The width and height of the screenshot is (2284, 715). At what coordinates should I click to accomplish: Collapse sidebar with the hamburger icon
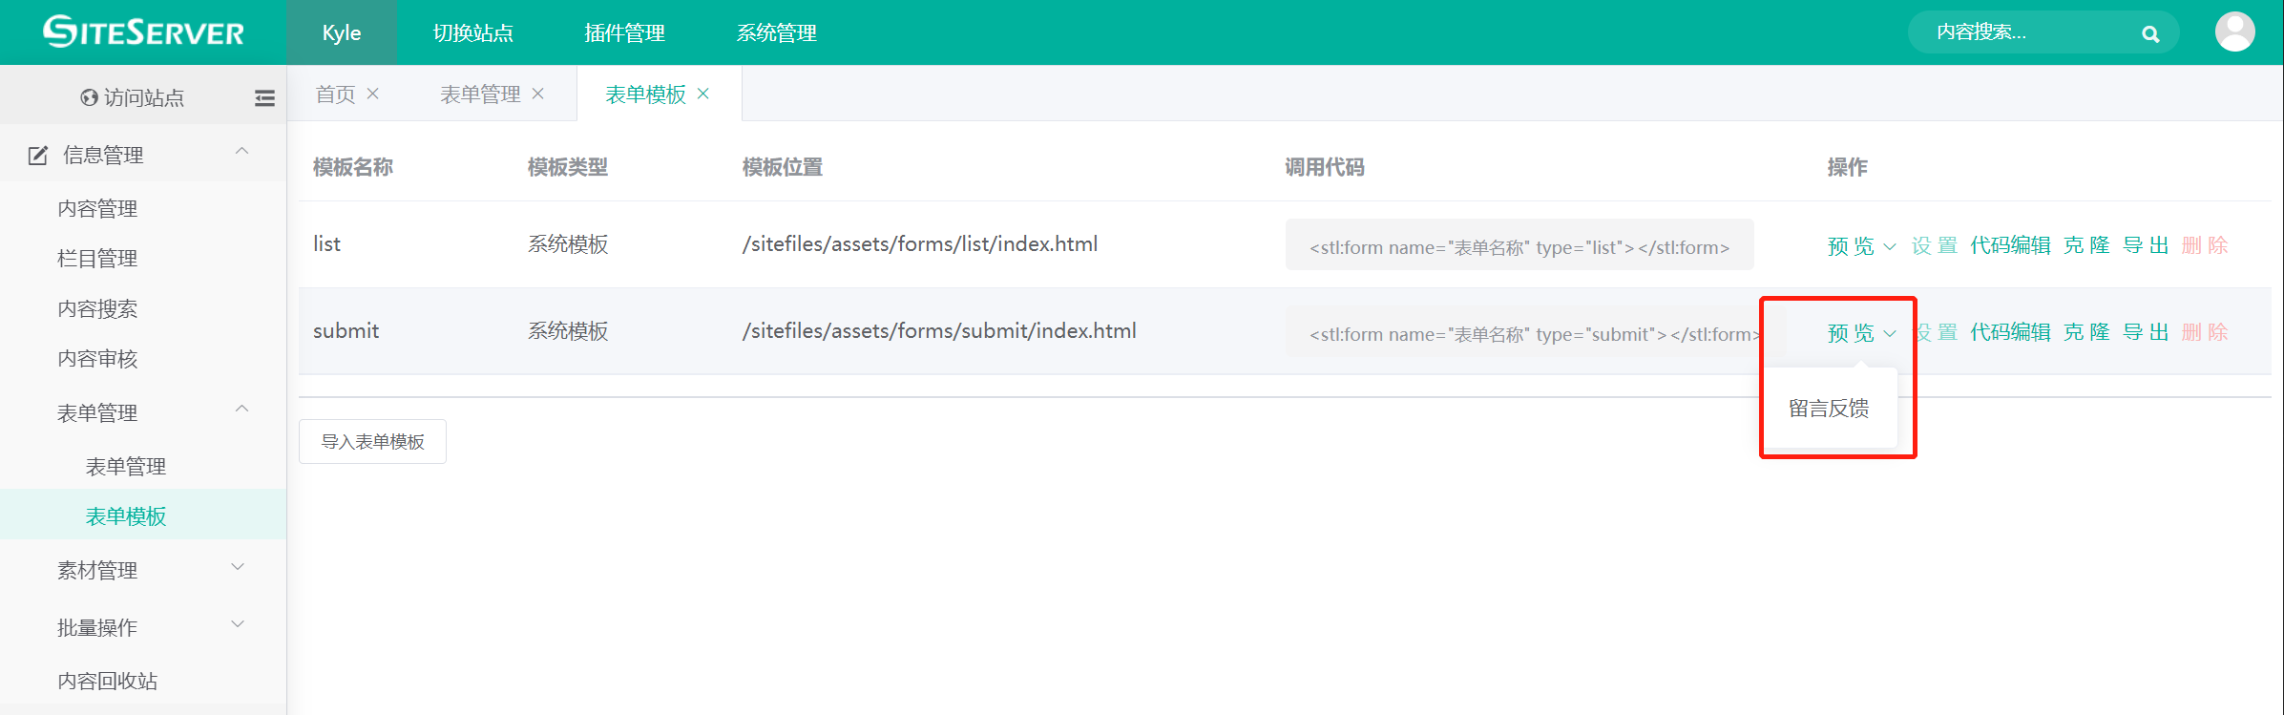point(264,97)
